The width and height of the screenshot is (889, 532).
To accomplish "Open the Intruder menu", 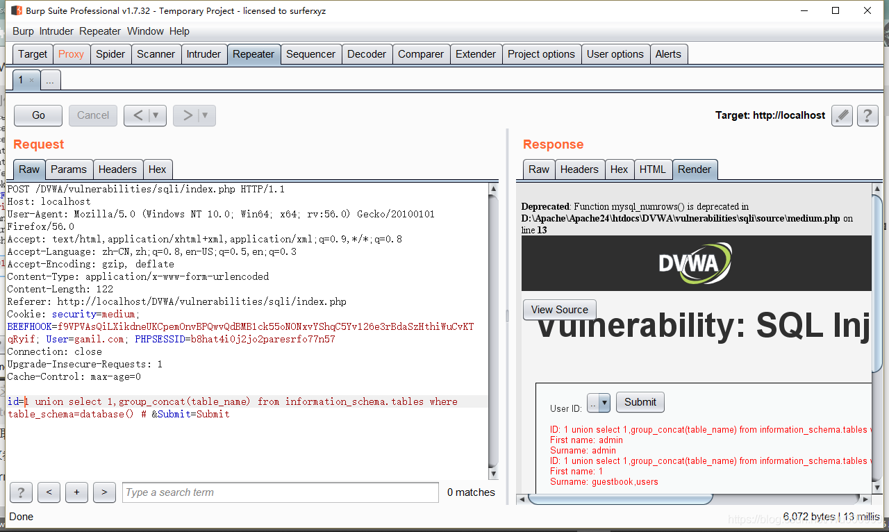I will point(56,31).
